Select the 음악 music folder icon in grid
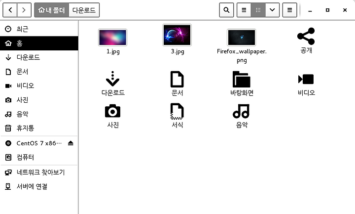 (x=241, y=111)
